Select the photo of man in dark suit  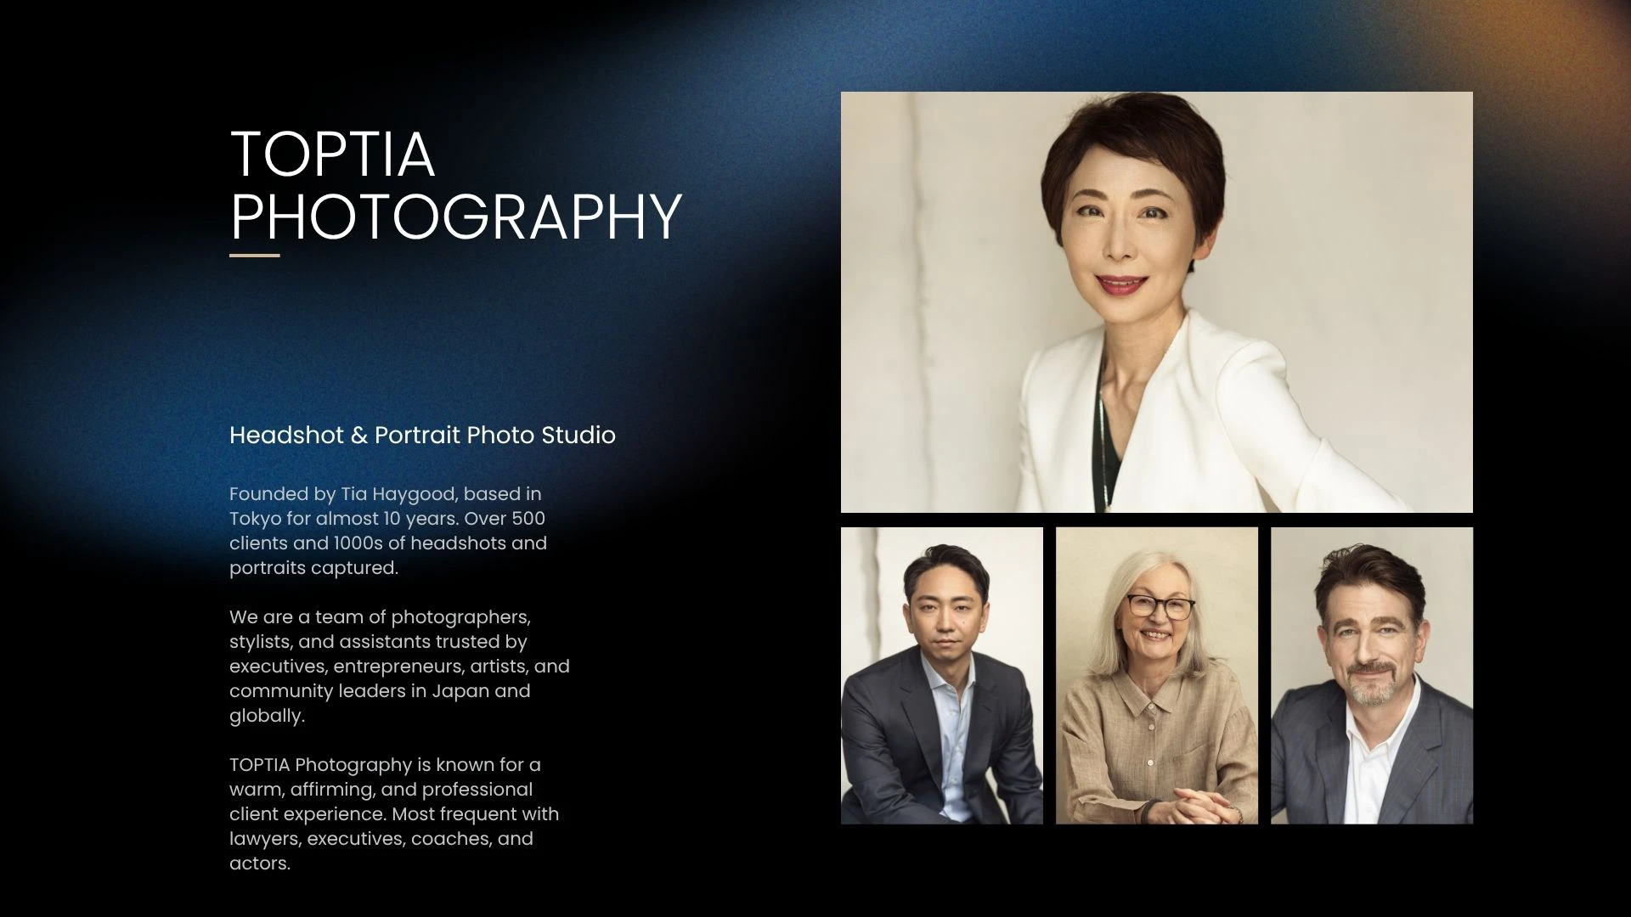pos(941,675)
